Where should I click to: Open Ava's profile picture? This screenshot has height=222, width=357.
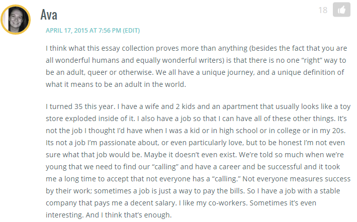(16, 20)
